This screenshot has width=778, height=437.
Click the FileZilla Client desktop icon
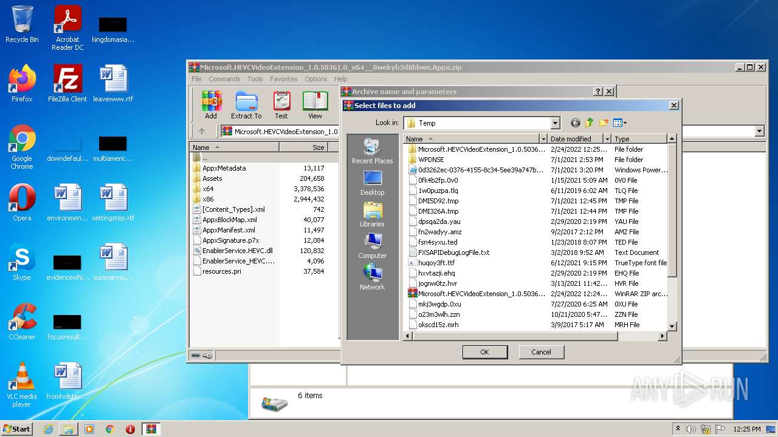(67, 84)
